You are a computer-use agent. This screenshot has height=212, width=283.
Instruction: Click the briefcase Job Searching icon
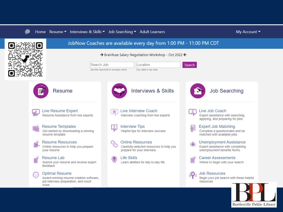(x=198, y=91)
